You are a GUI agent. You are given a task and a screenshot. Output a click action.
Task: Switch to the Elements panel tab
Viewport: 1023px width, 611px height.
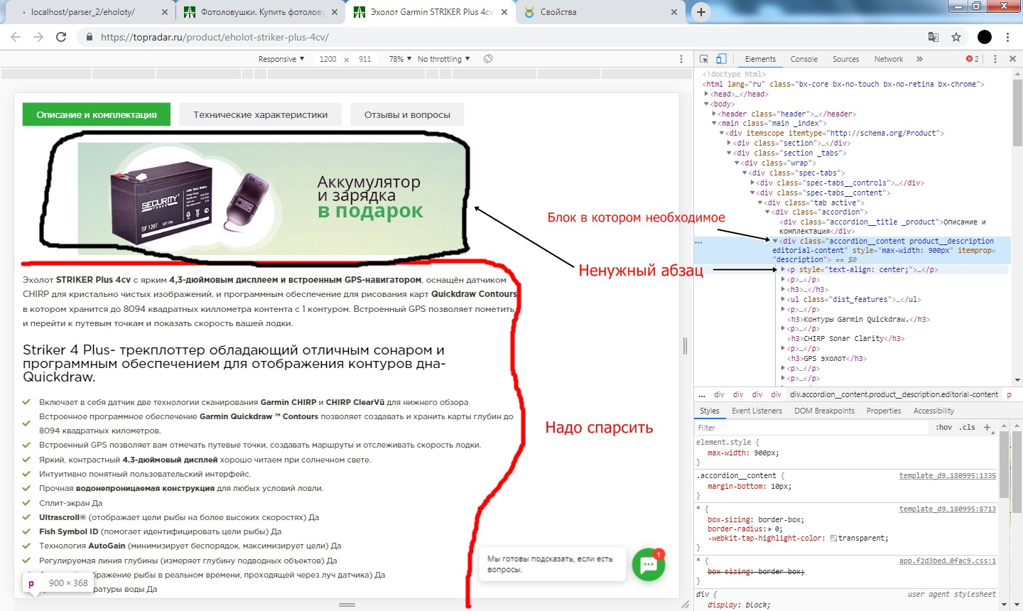click(760, 59)
